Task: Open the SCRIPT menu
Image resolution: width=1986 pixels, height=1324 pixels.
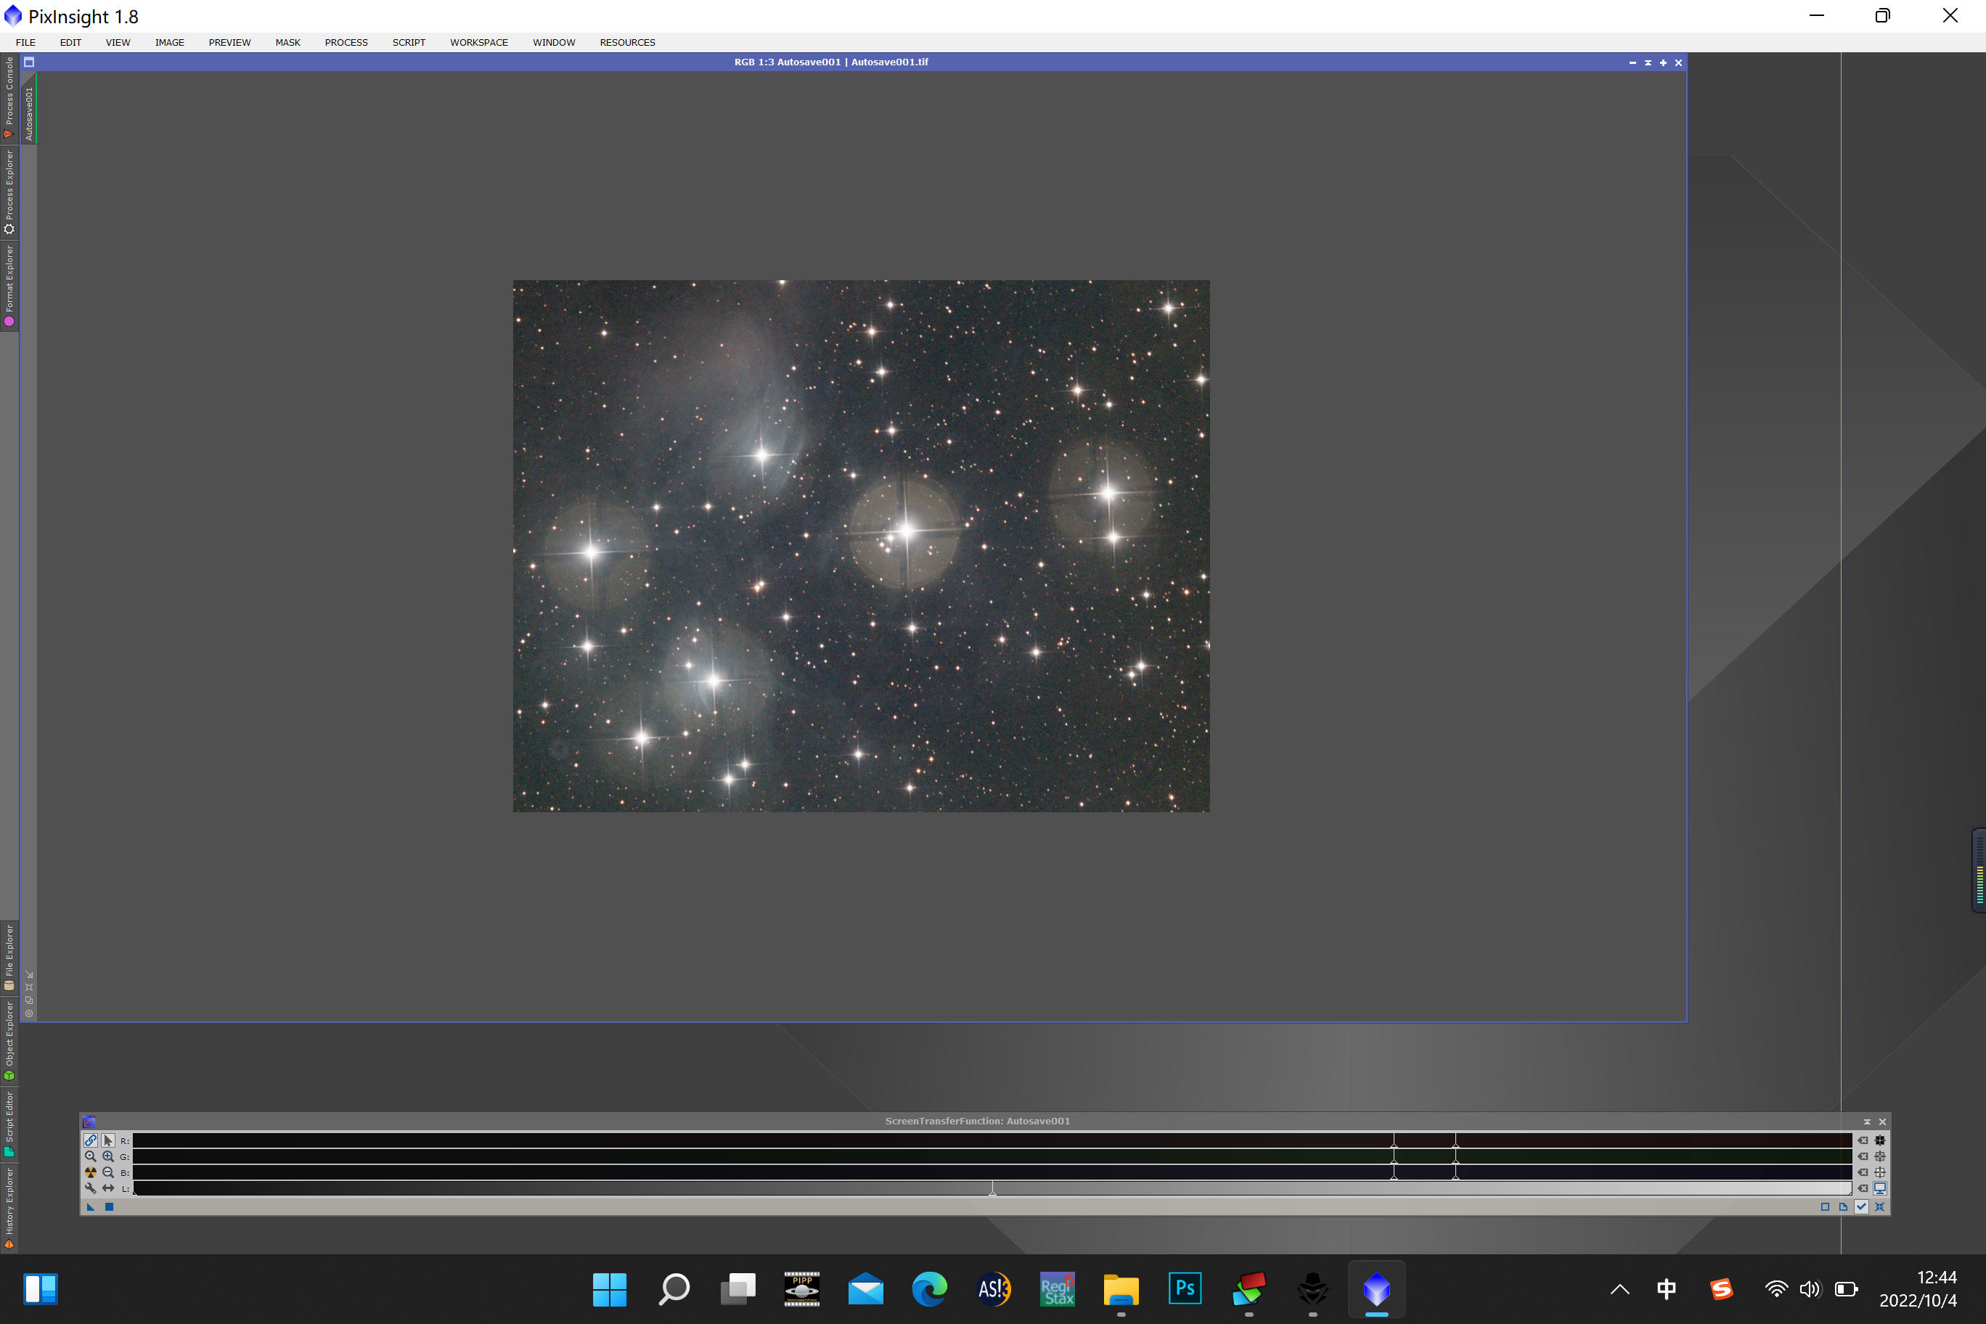Action: click(x=409, y=42)
